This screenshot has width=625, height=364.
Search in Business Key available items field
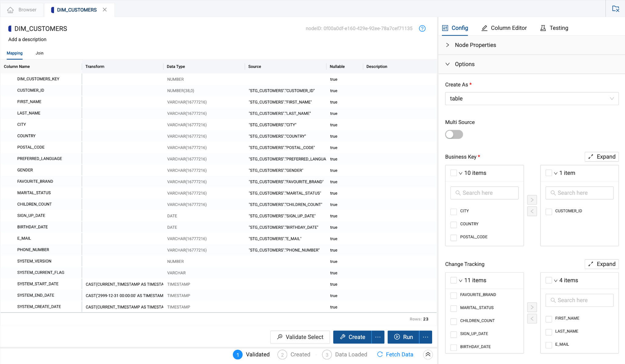pyautogui.click(x=484, y=193)
